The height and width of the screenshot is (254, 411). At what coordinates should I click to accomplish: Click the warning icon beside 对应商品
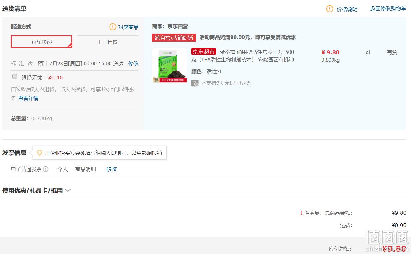pos(113,27)
